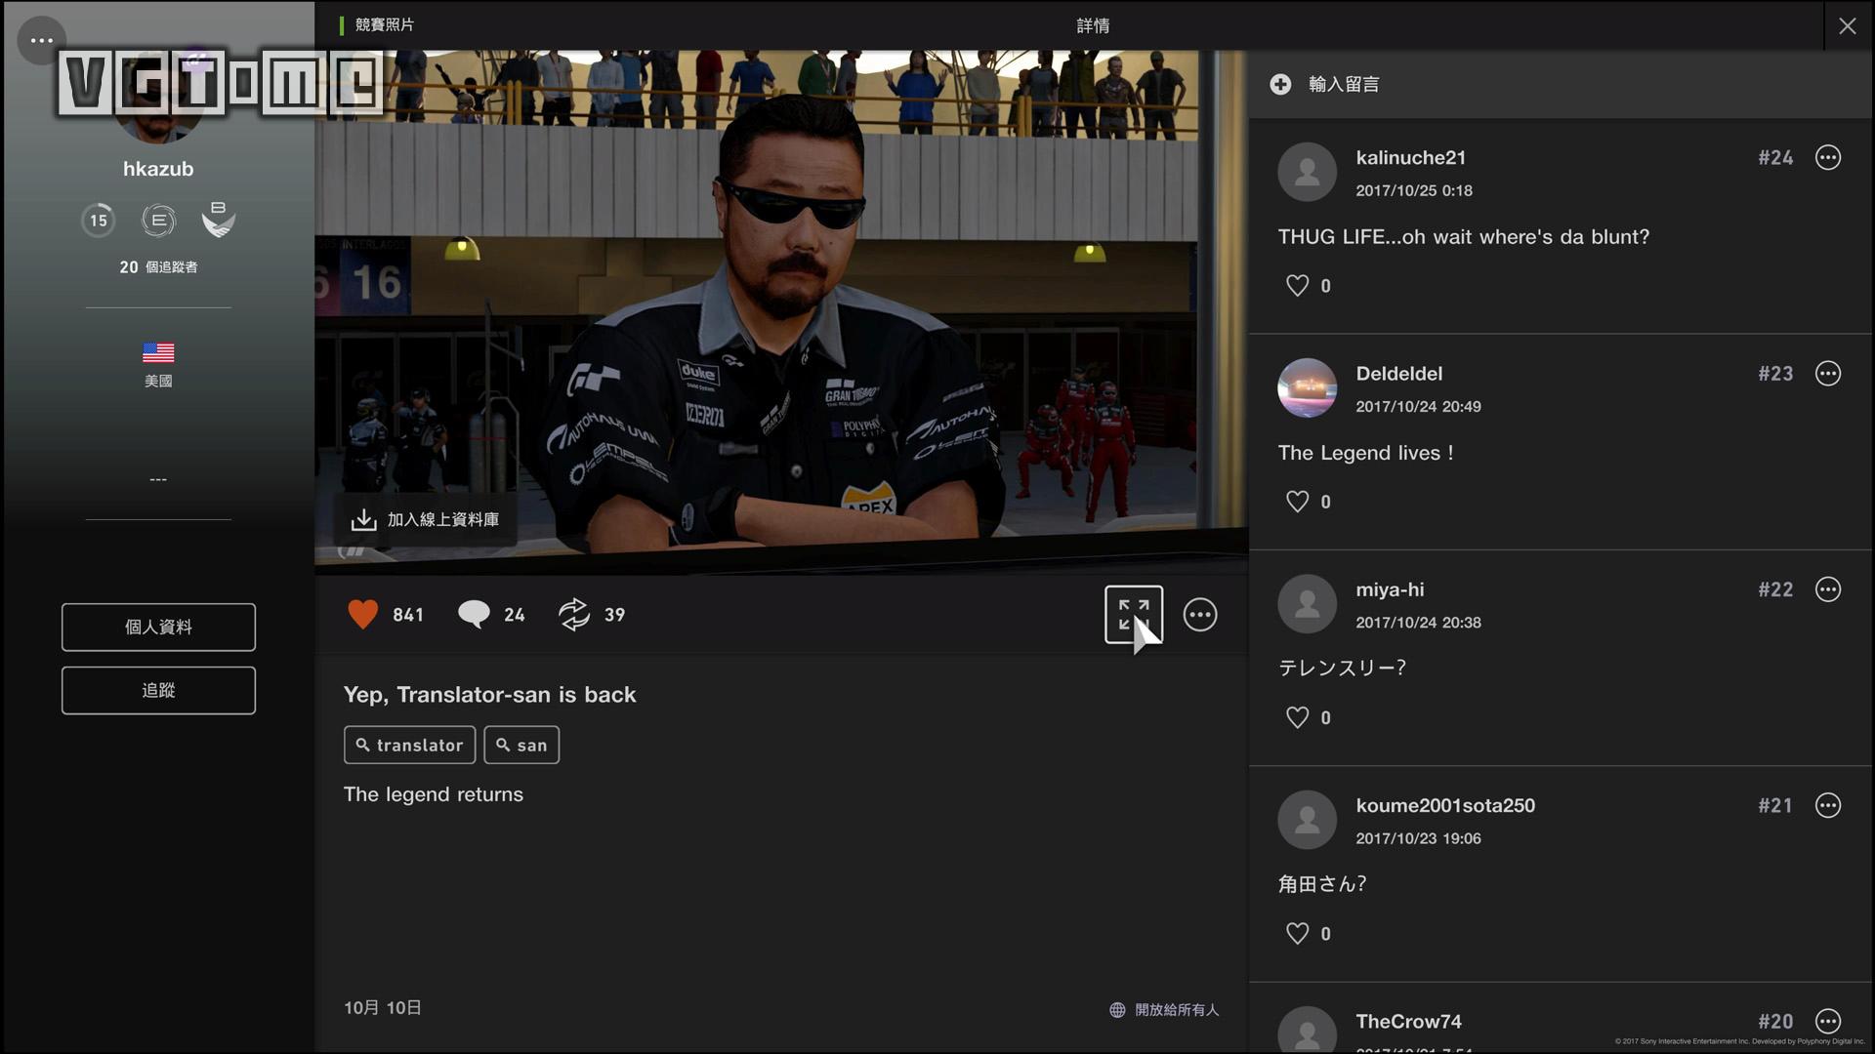Screen dimensions: 1875x1054
Task: Click the title 'Yep, Translator-san is back'
Action: (489, 695)
